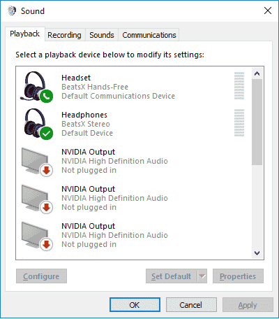Click the Headset volume level meter
This screenshot has height=319, width=279.
[239, 86]
